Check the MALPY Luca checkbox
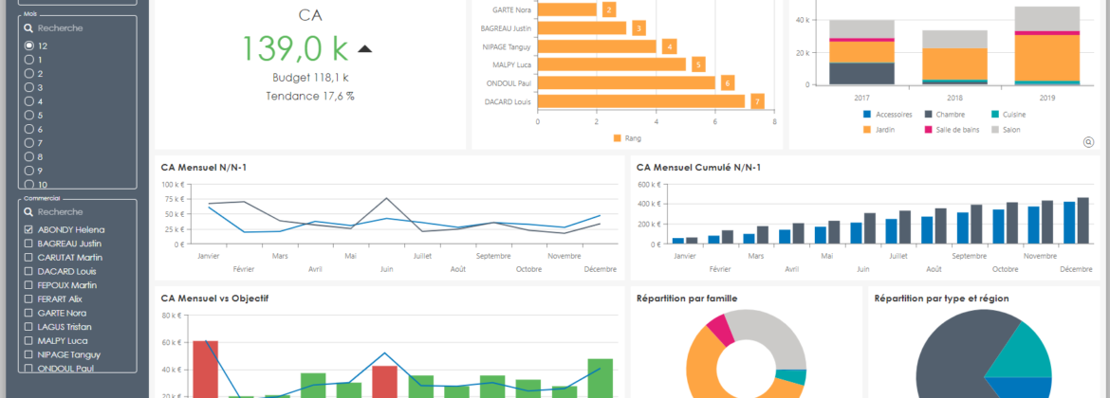Image resolution: width=1110 pixels, height=398 pixels. coord(28,341)
